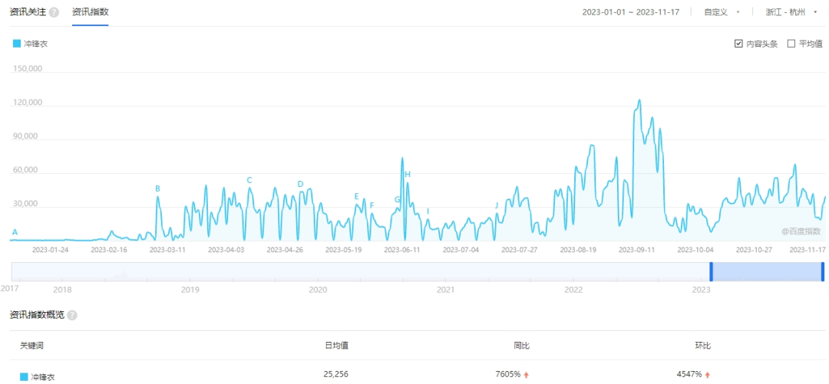Screen dimensions: 829x384
Task: Click news marker J on the chart
Action: click(497, 205)
